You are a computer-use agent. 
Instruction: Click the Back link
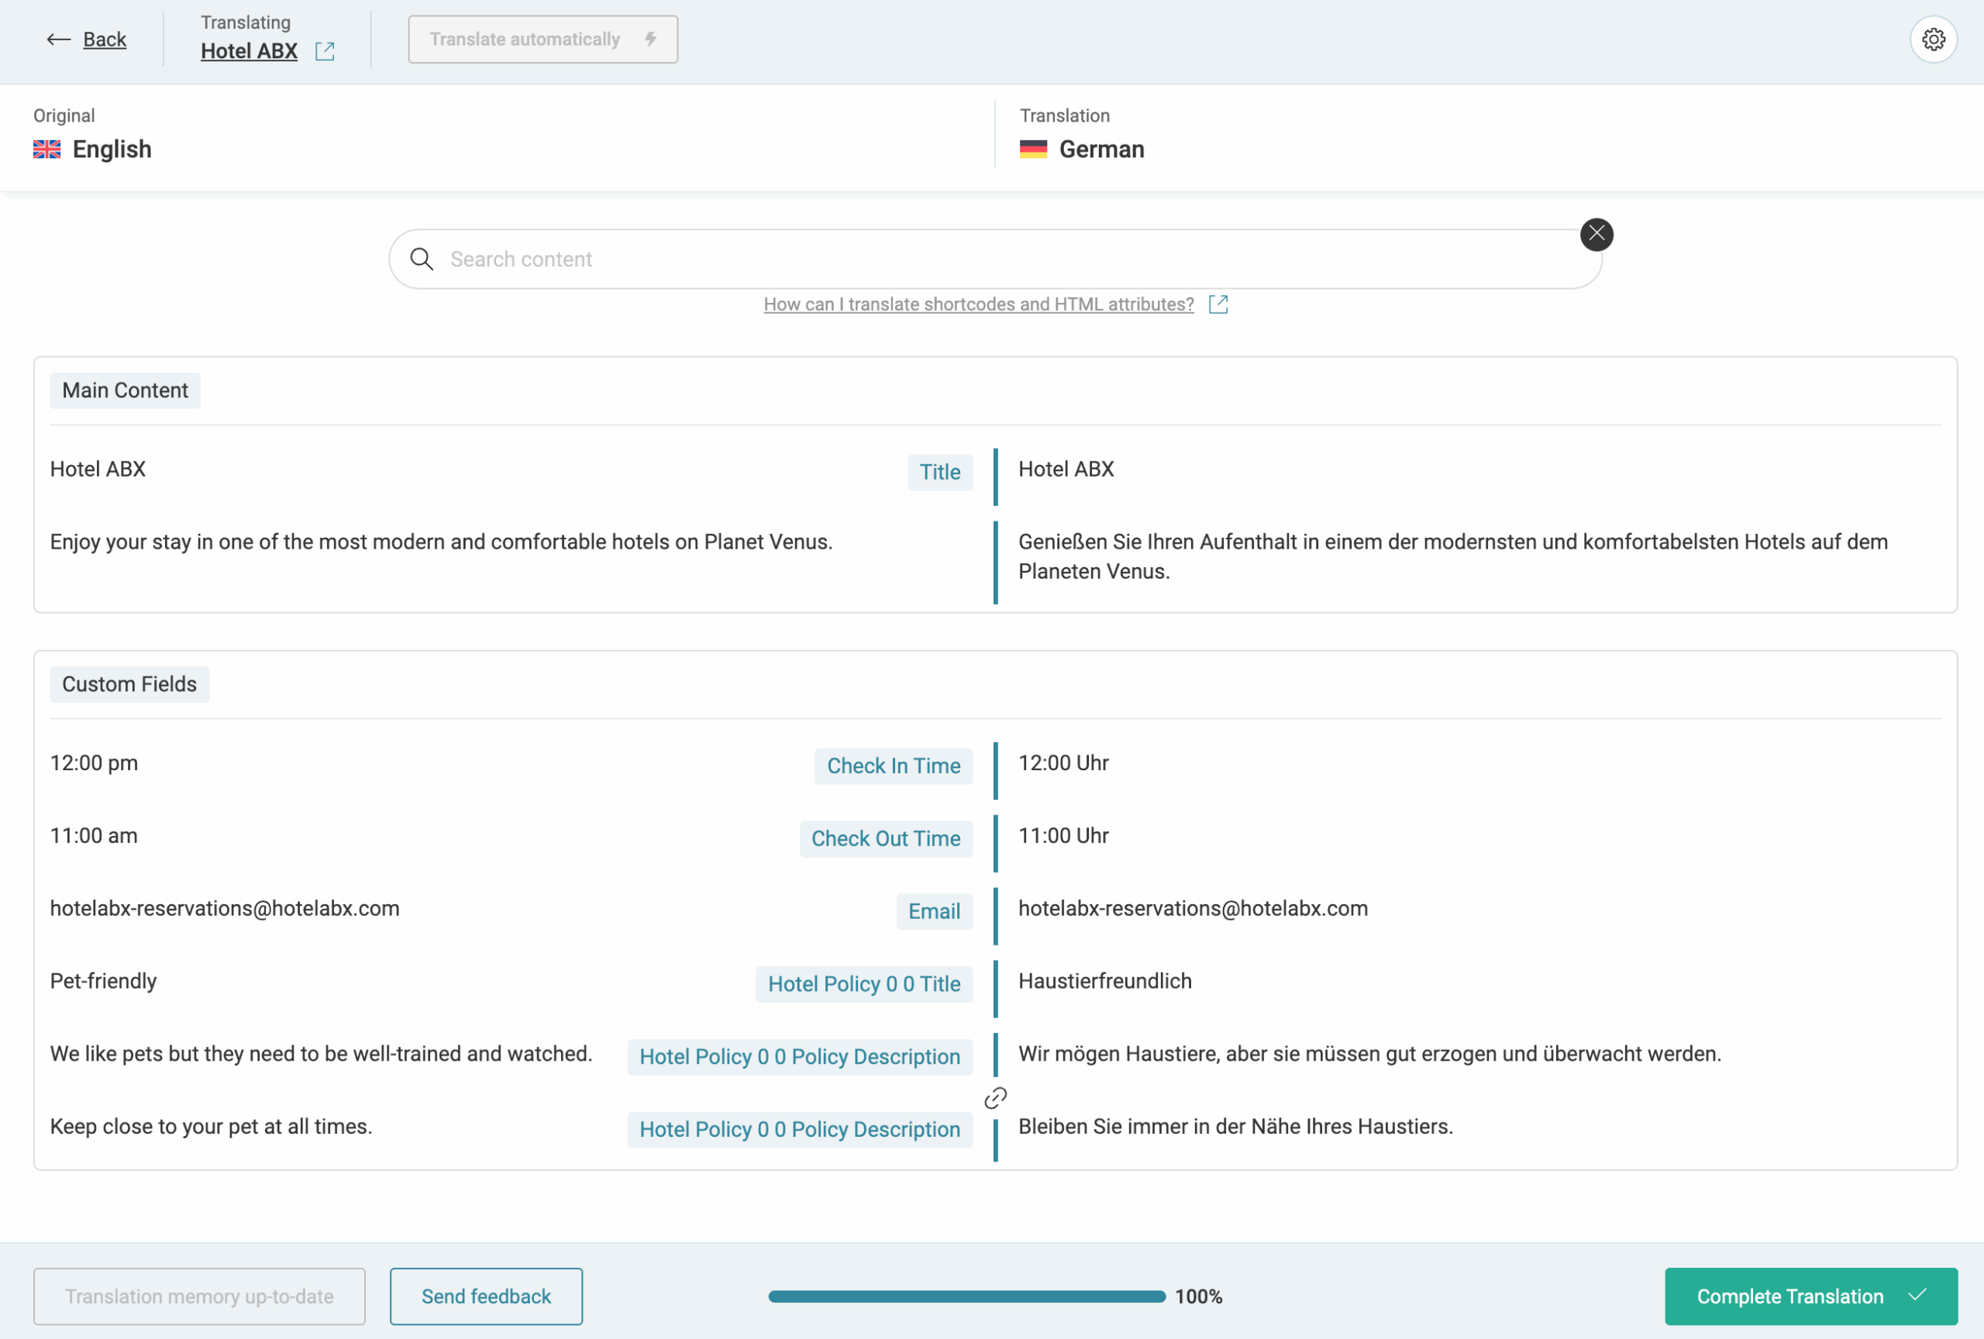pyautogui.click(x=104, y=40)
